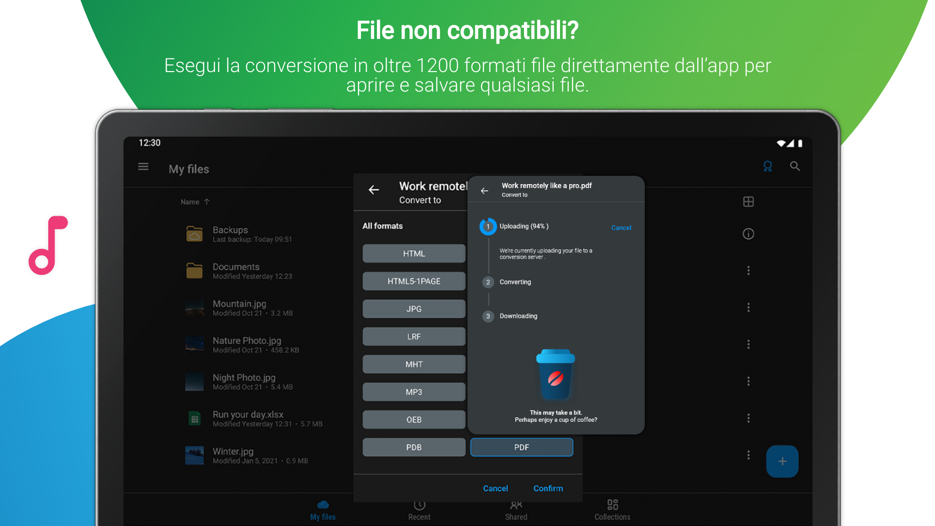
Task: Open more options for Documents folder
Action: [748, 270]
